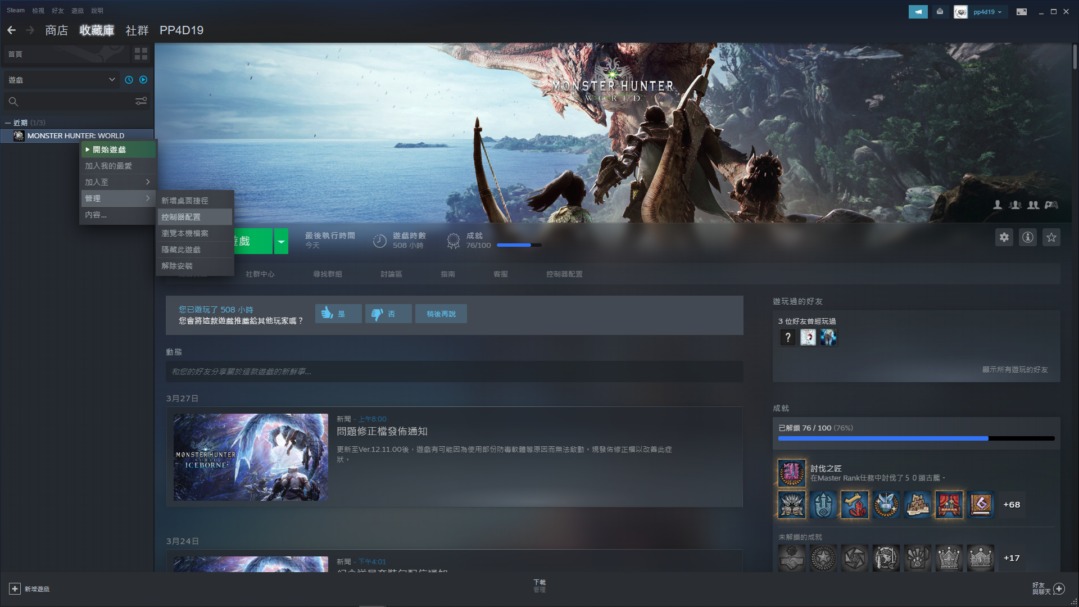The height and width of the screenshot is (607, 1079).
Task: Click the +17 locked achievements button
Action: tap(1012, 558)
